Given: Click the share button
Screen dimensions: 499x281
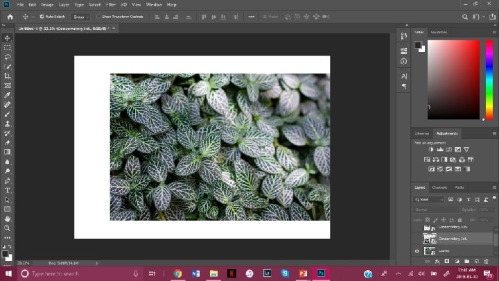Looking at the screenshot, I should coord(492,17).
